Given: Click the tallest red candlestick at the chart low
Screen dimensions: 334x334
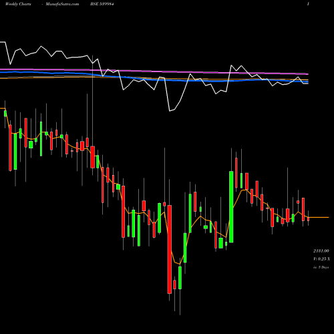Looking at the screenshot, I should pos(170,249).
